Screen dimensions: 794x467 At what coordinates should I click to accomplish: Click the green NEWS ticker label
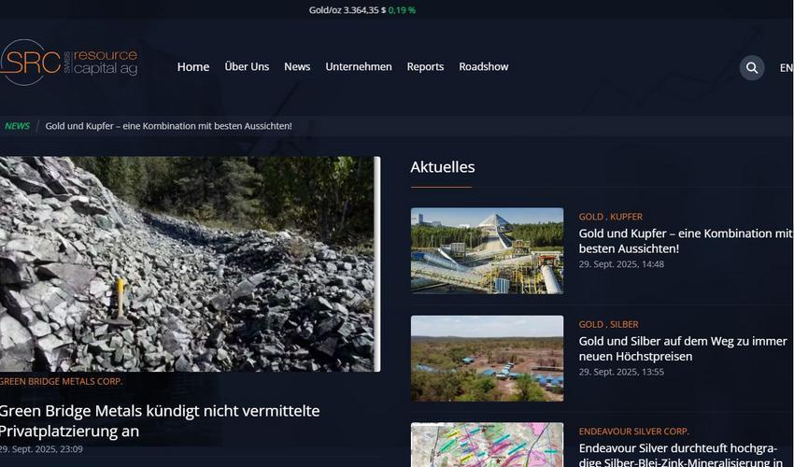click(17, 126)
